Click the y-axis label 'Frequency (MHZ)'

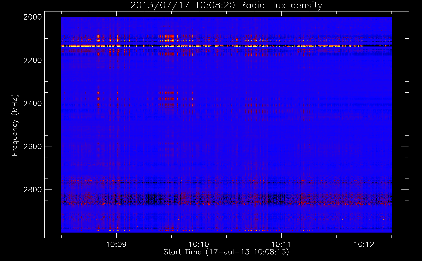(15, 125)
